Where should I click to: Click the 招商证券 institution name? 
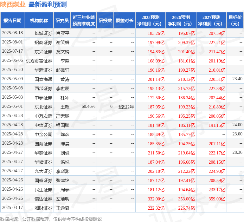[43, 42]
